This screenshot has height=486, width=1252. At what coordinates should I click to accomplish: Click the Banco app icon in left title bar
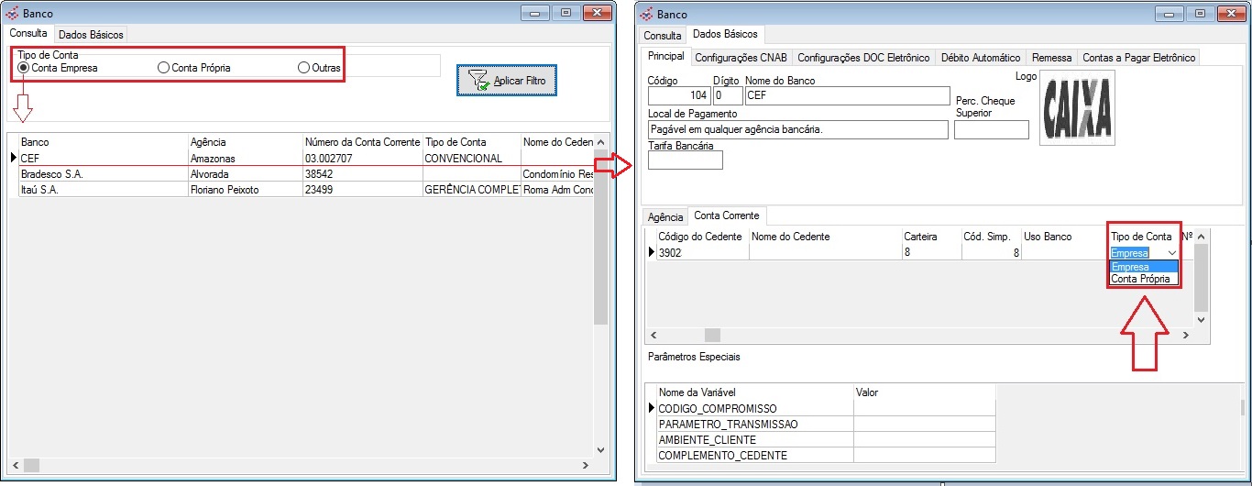(x=12, y=14)
